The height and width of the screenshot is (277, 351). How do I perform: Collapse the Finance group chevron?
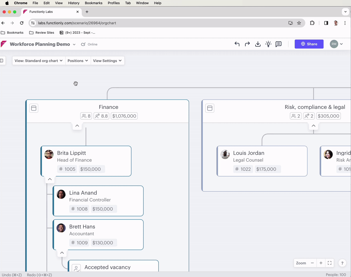click(x=77, y=126)
